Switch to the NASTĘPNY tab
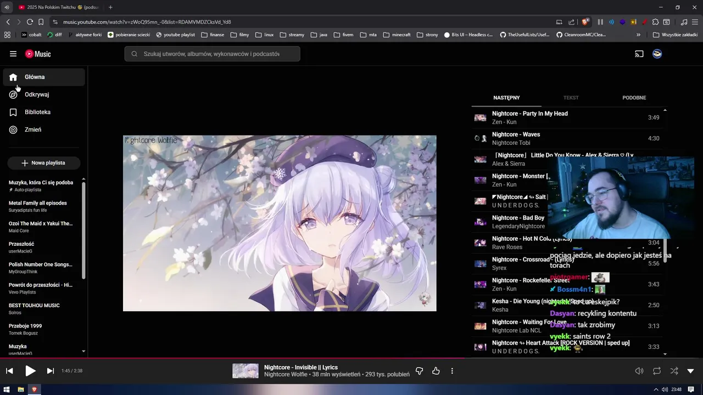703x395 pixels. (506, 98)
